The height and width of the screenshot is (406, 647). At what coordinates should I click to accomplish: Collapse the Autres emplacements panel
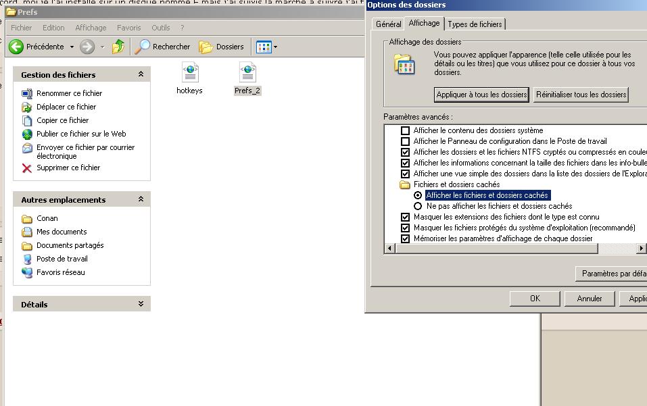point(141,199)
